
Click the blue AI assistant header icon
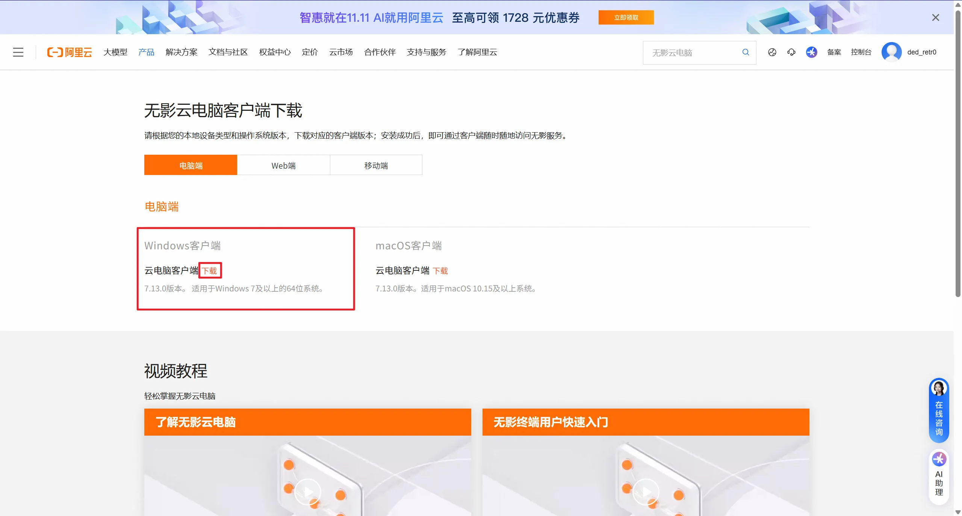click(811, 52)
